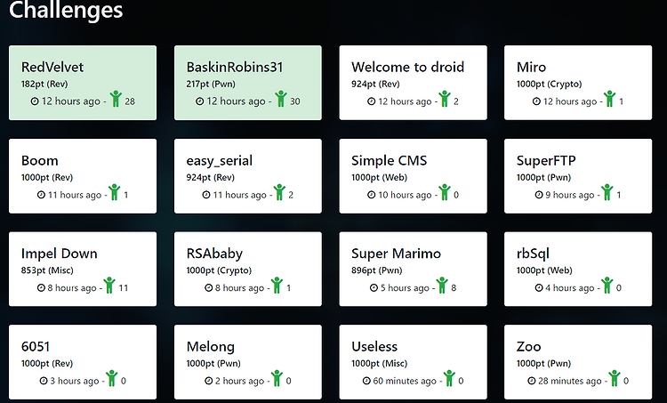This screenshot has width=667, height=403.
Task: Click the solver person icon on Zoo
Action: tap(615, 378)
